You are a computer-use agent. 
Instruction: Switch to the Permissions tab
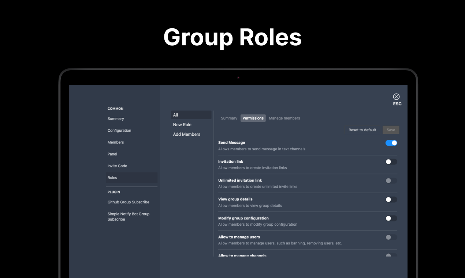(x=253, y=118)
